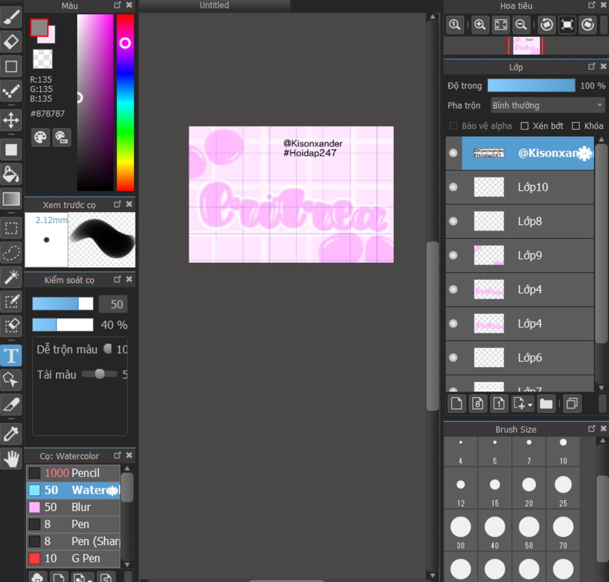This screenshot has width=609, height=582.
Task: Select the Dot/Pixel tool
Action: (11, 91)
